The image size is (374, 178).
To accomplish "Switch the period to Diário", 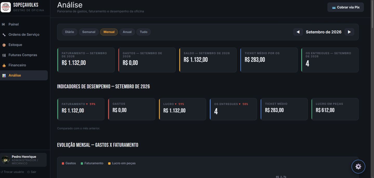I will (70, 32).
